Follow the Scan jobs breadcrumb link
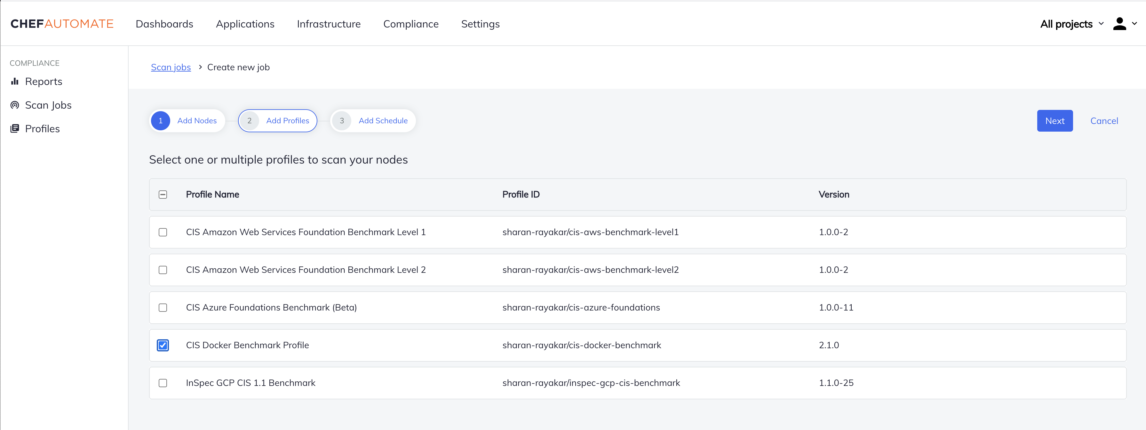This screenshot has width=1146, height=430. (171, 67)
